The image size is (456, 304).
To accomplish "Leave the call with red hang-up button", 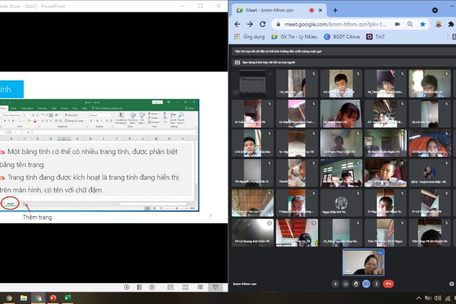I will (x=389, y=283).
